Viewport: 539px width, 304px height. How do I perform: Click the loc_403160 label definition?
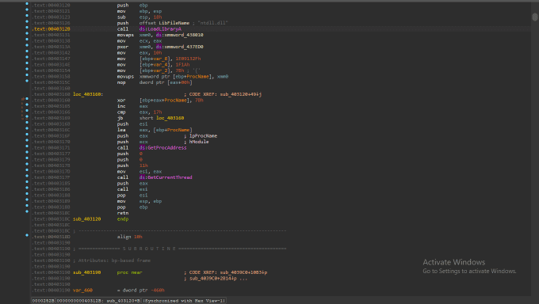click(x=88, y=94)
